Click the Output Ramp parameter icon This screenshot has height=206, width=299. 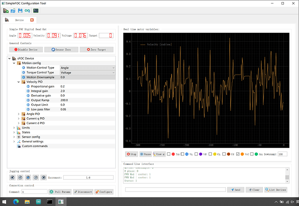point(28,100)
